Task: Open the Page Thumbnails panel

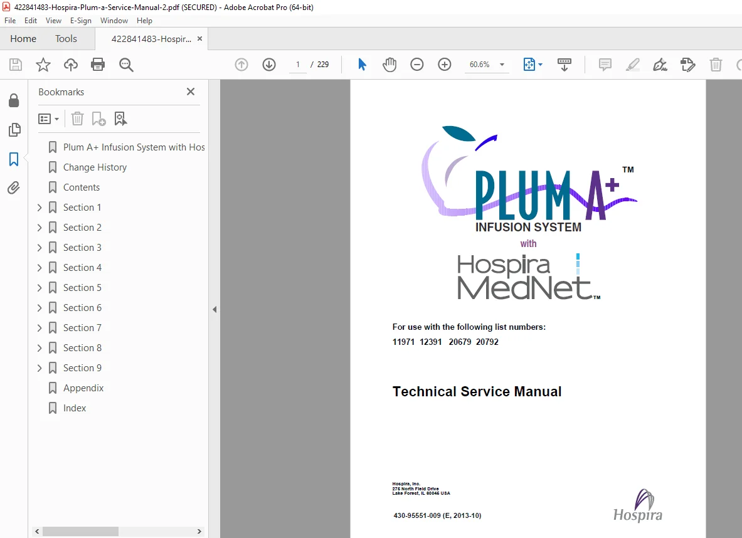Action: 14,130
